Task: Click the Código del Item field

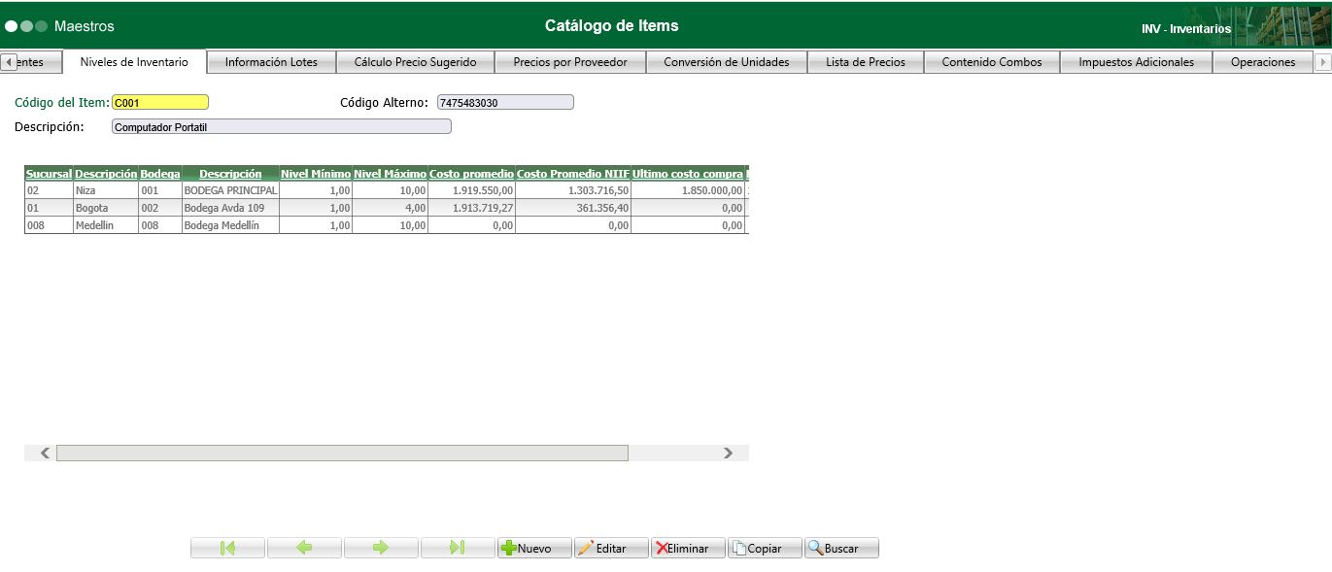Action: pos(160,102)
